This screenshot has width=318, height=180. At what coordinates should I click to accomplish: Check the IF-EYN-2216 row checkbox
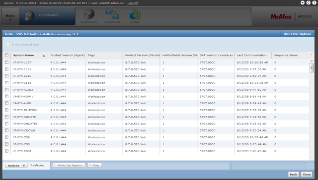6,76
